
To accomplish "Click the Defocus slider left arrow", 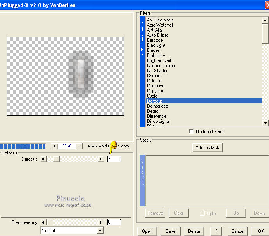I will point(43,159).
